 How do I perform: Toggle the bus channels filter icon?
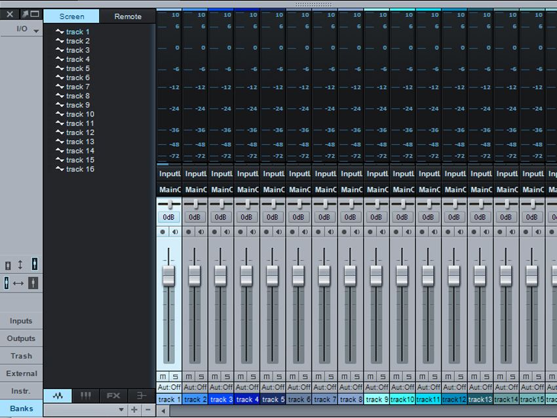pos(141,396)
